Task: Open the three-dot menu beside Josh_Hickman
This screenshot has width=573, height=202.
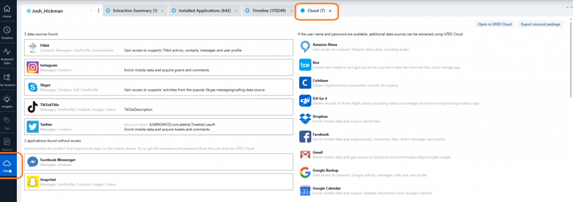Action: point(98,11)
